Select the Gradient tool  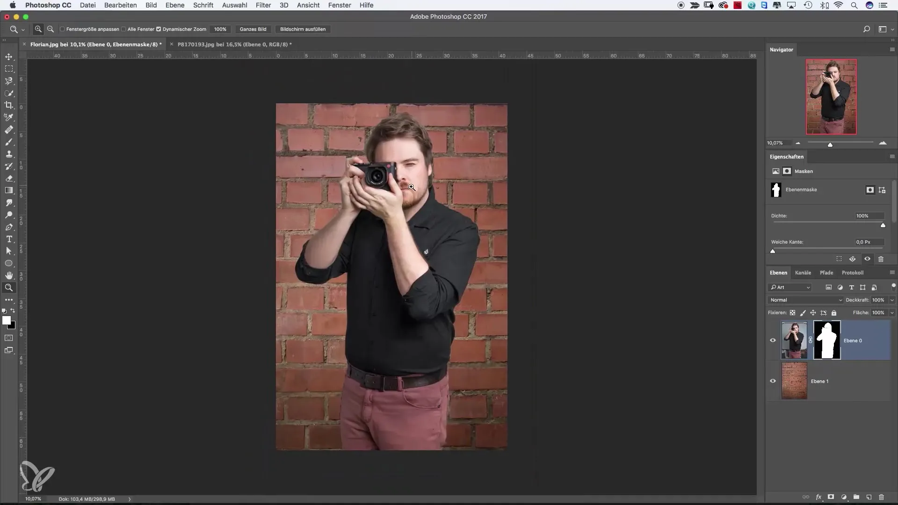9,190
